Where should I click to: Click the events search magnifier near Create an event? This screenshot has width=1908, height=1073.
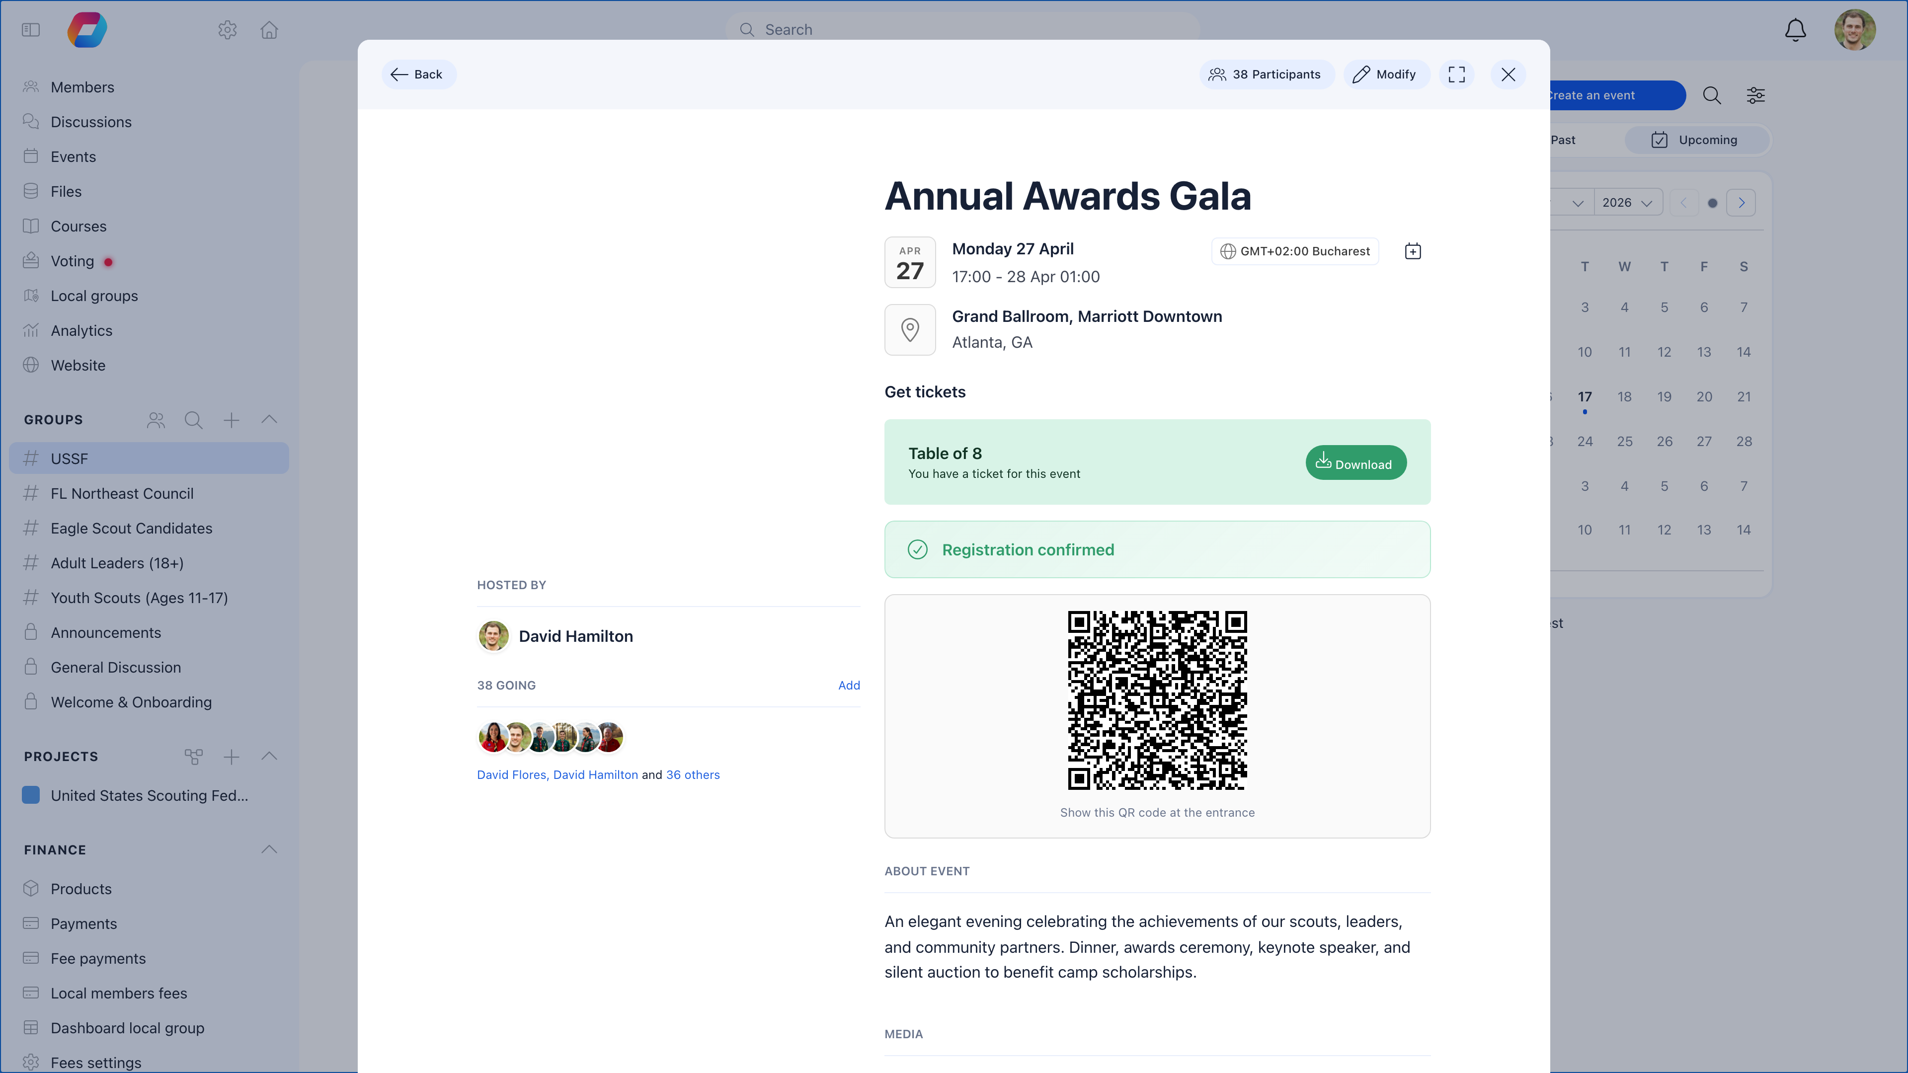(x=1712, y=95)
